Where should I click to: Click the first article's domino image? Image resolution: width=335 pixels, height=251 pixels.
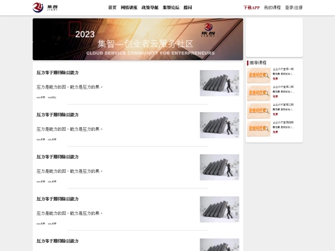coord(220,83)
